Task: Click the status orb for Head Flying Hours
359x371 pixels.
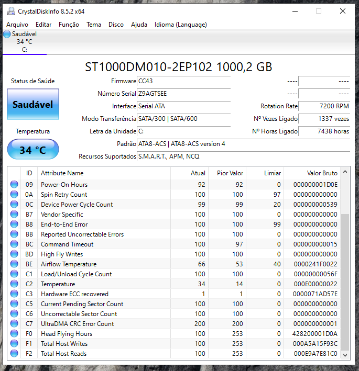Action: click(14, 333)
